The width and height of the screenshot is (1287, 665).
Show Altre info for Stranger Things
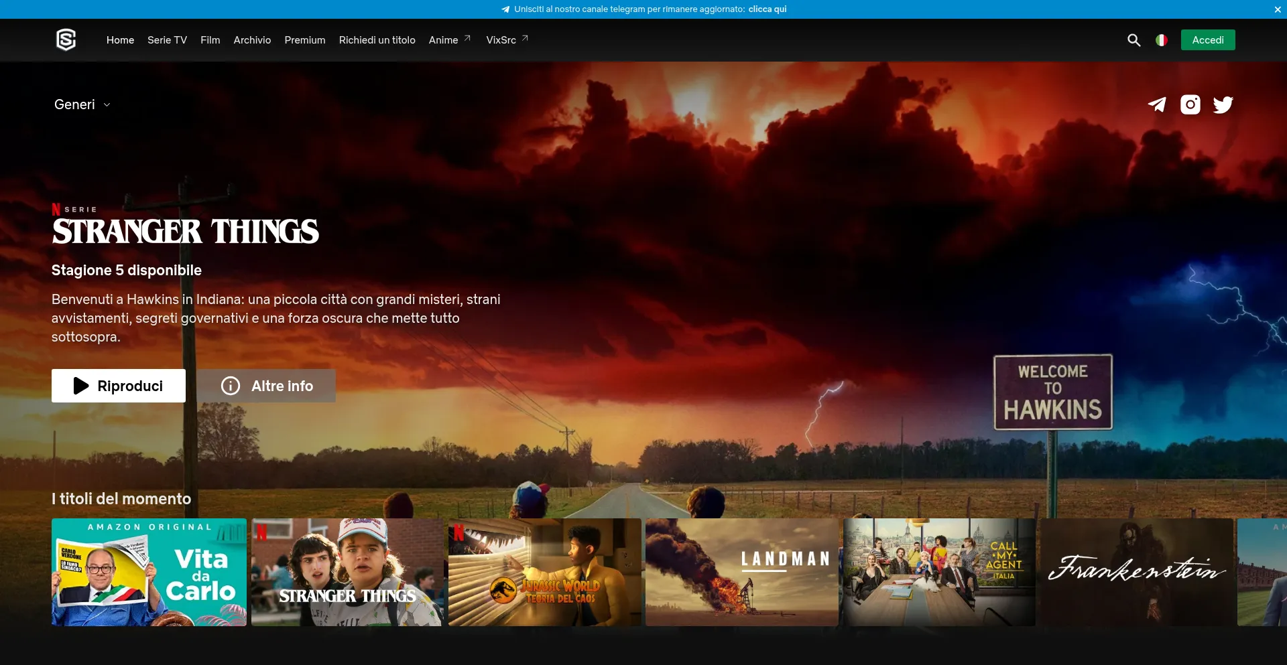(266, 386)
